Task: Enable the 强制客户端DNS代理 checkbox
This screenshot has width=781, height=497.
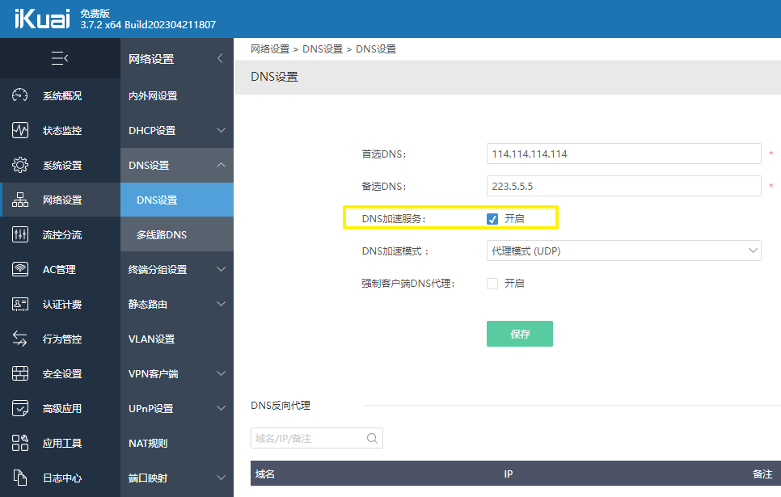Action: (492, 284)
